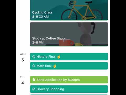Screen dimensions: 126x95
Task: Toggle the Grocery Shopping task checkmark
Action: (x=34, y=89)
